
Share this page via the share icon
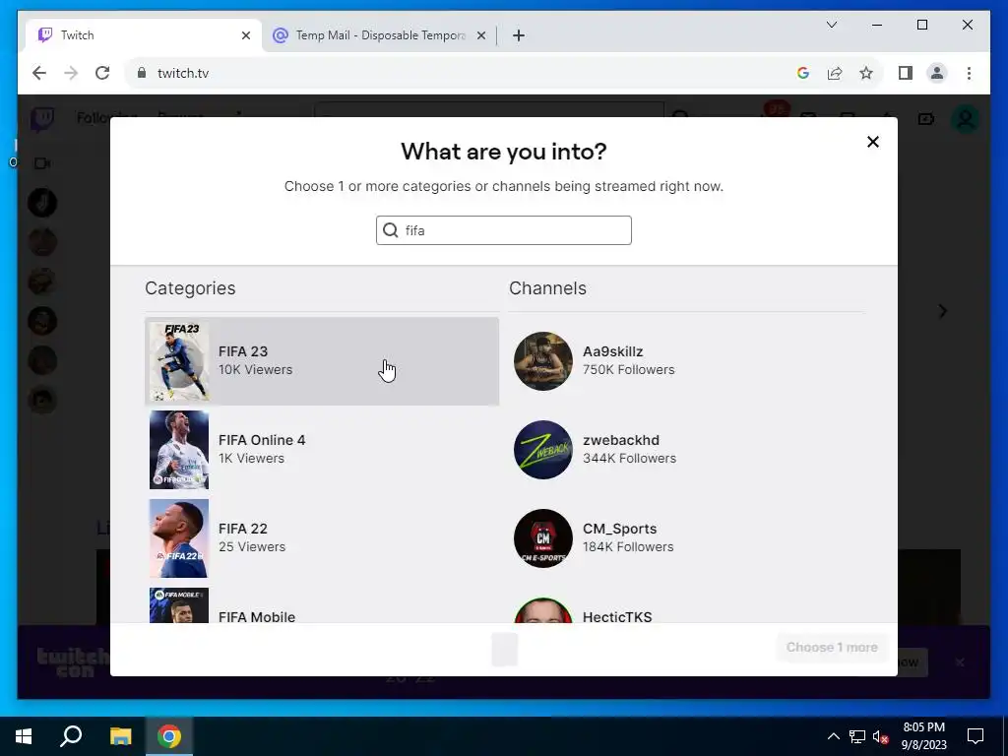click(835, 73)
